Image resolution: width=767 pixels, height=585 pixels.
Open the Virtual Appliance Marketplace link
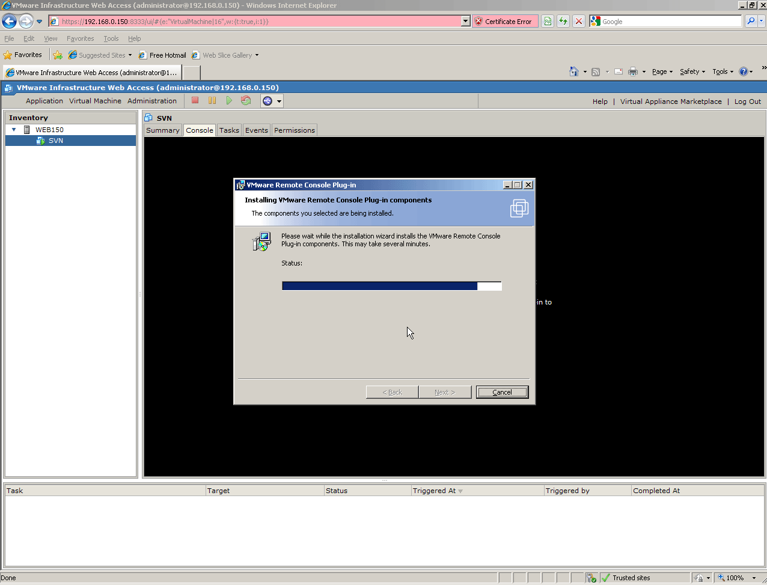coord(671,102)
